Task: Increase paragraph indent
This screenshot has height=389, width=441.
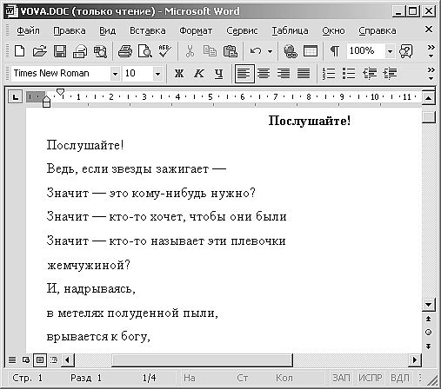Action: pos(390,74)
